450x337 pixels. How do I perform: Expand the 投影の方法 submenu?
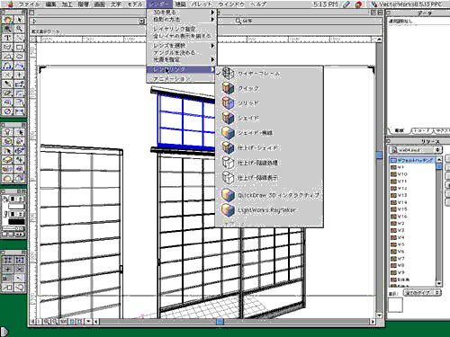pyautogui.click(x=182, y=19)
